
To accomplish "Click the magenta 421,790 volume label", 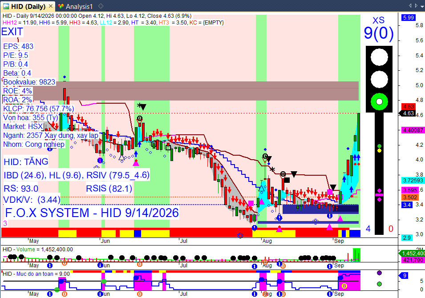I will click(413, 260).
